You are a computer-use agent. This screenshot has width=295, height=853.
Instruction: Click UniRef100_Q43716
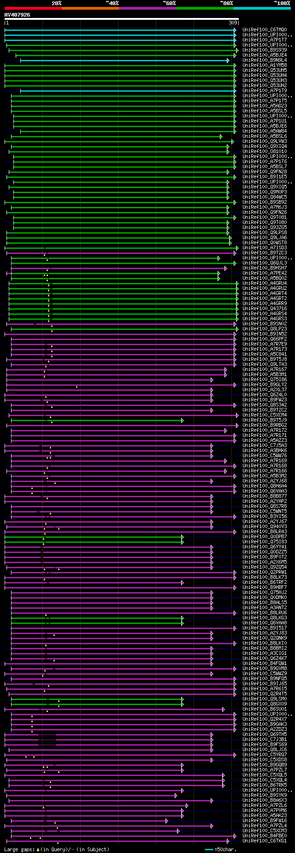[x=265, y=309]
